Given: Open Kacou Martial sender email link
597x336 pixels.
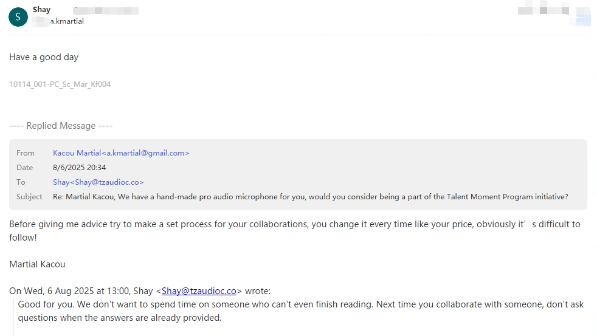Looking at the screenshot, I should (x=121, y=153).
